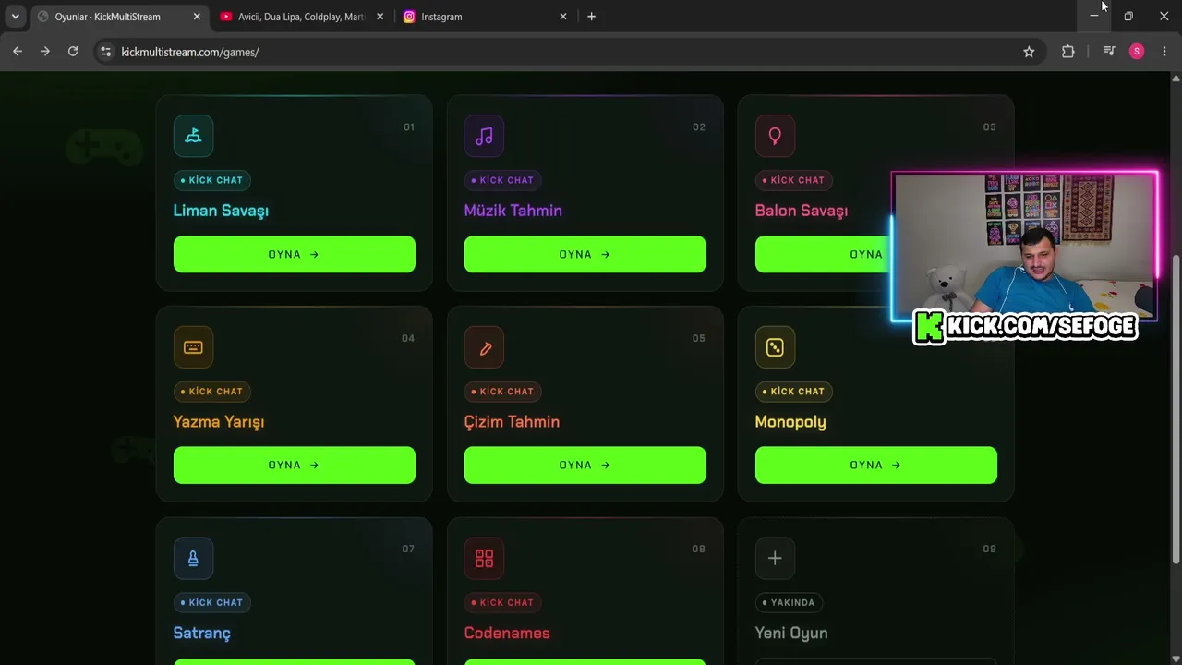Viewport: 1182px width, 665px height.
Task: Expand the tab search dropdown
Action: [x=15, y=17]
